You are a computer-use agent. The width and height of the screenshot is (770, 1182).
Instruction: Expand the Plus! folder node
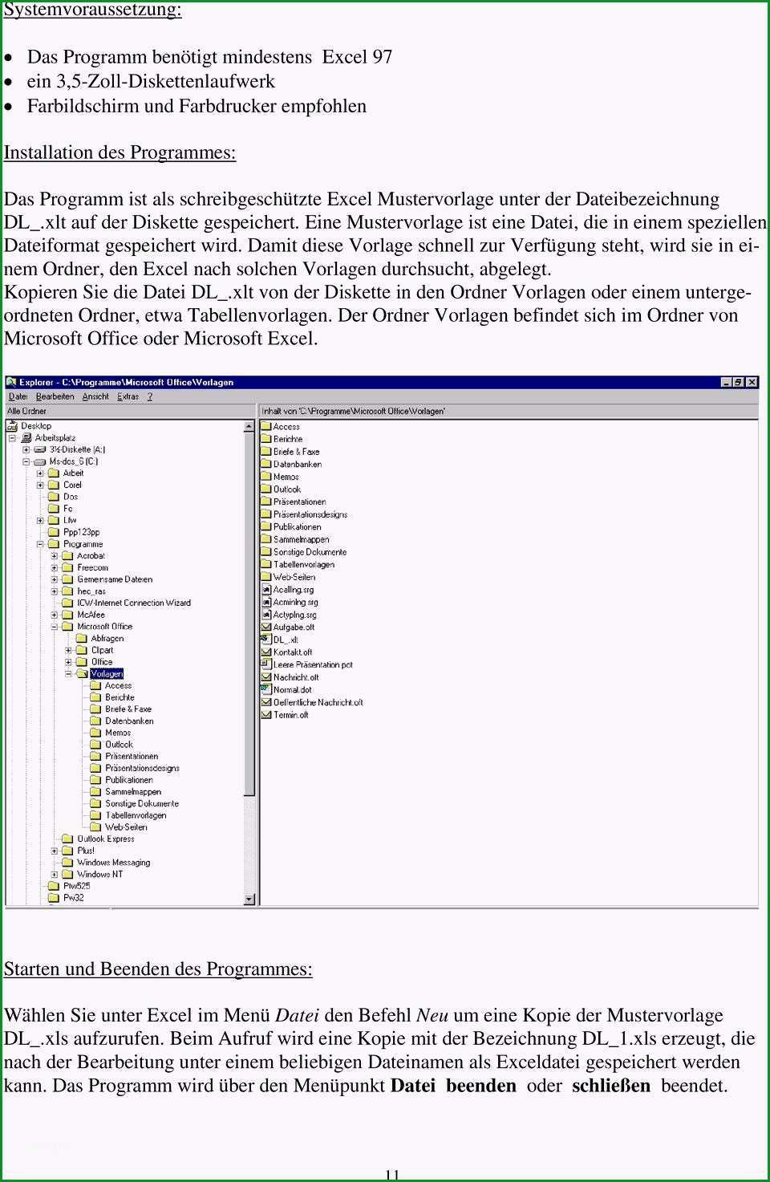(55, 851)
